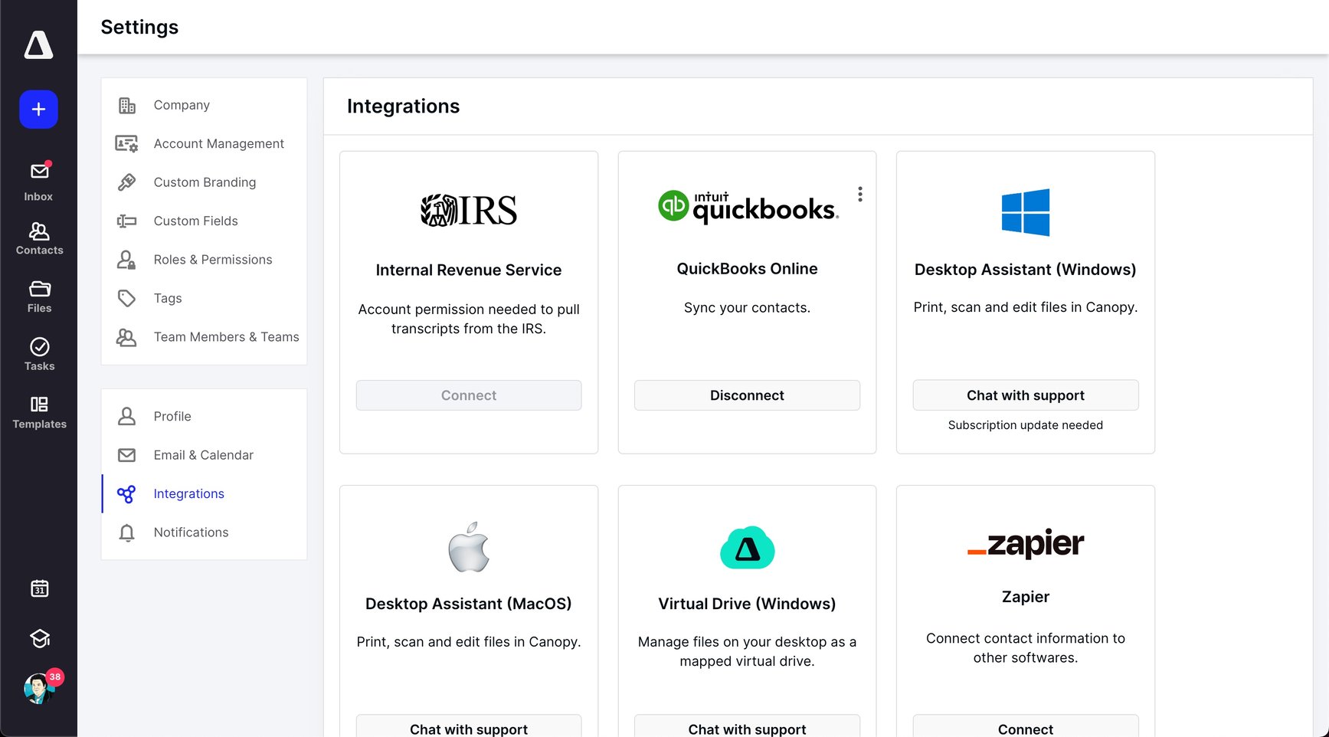1329x737 pixels.
Task: Open Team Members & Teams settings
Action: 226,337
